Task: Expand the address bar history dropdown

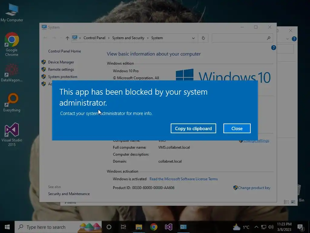Action: (193, 38)
